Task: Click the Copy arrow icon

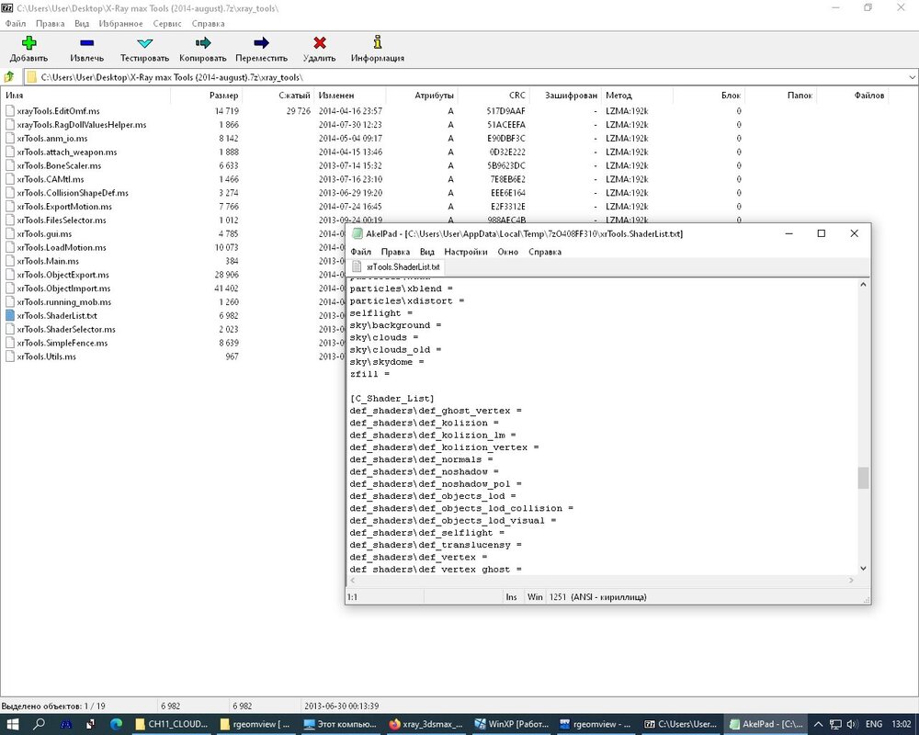Action: (203, 43)
